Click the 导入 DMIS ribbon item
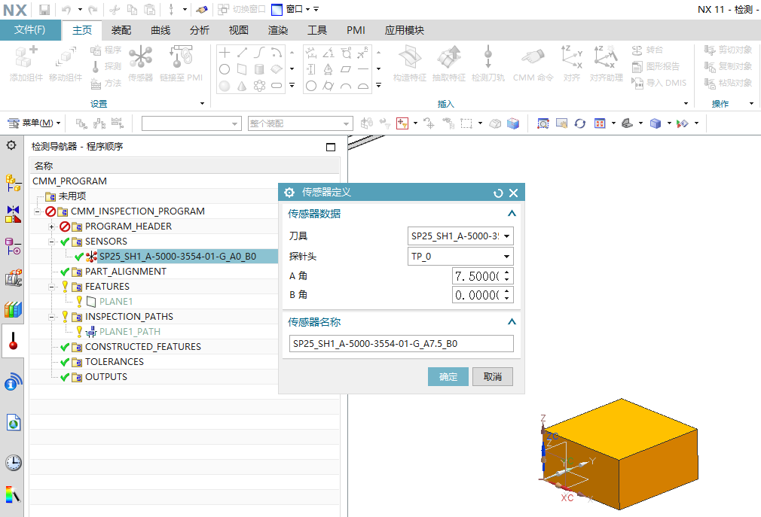Viewport: 761px width, 517px height. pyautogui.click(x=659, y=83)
